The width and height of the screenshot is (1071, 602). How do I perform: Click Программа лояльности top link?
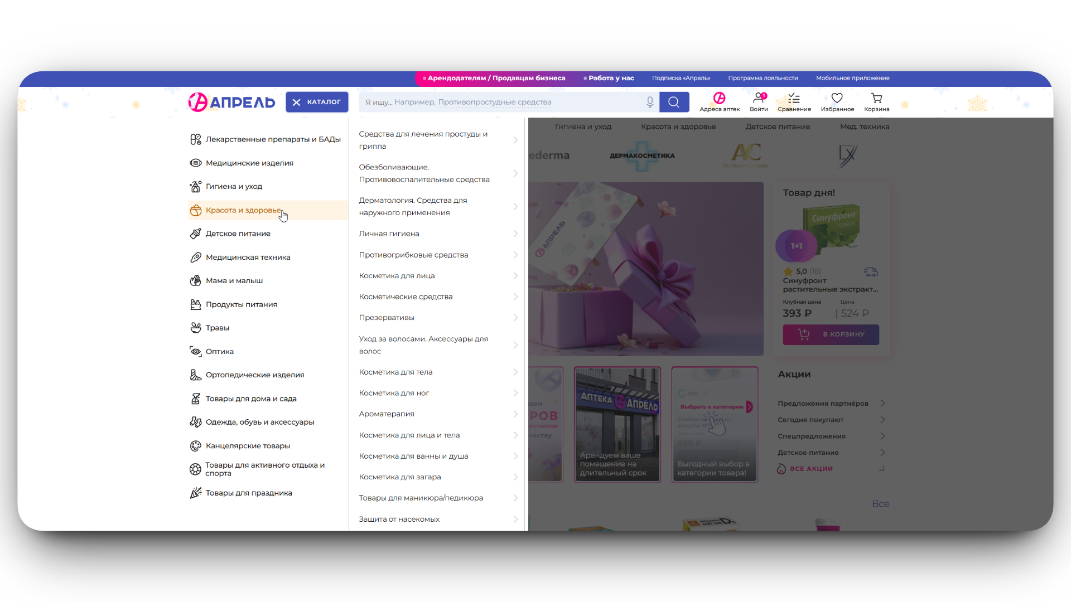point(763,78)
